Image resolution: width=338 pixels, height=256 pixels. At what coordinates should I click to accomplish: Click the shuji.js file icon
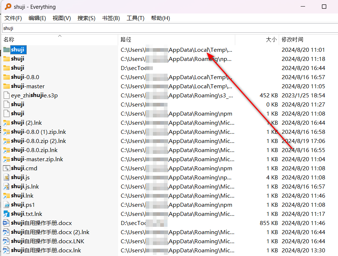tap(7, 177)
